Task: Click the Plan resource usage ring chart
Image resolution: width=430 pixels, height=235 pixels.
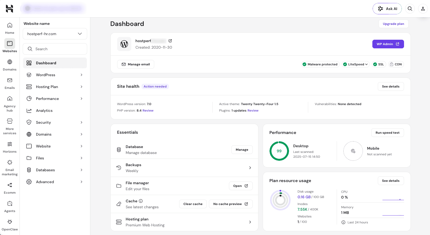Action: pos(280,200)
